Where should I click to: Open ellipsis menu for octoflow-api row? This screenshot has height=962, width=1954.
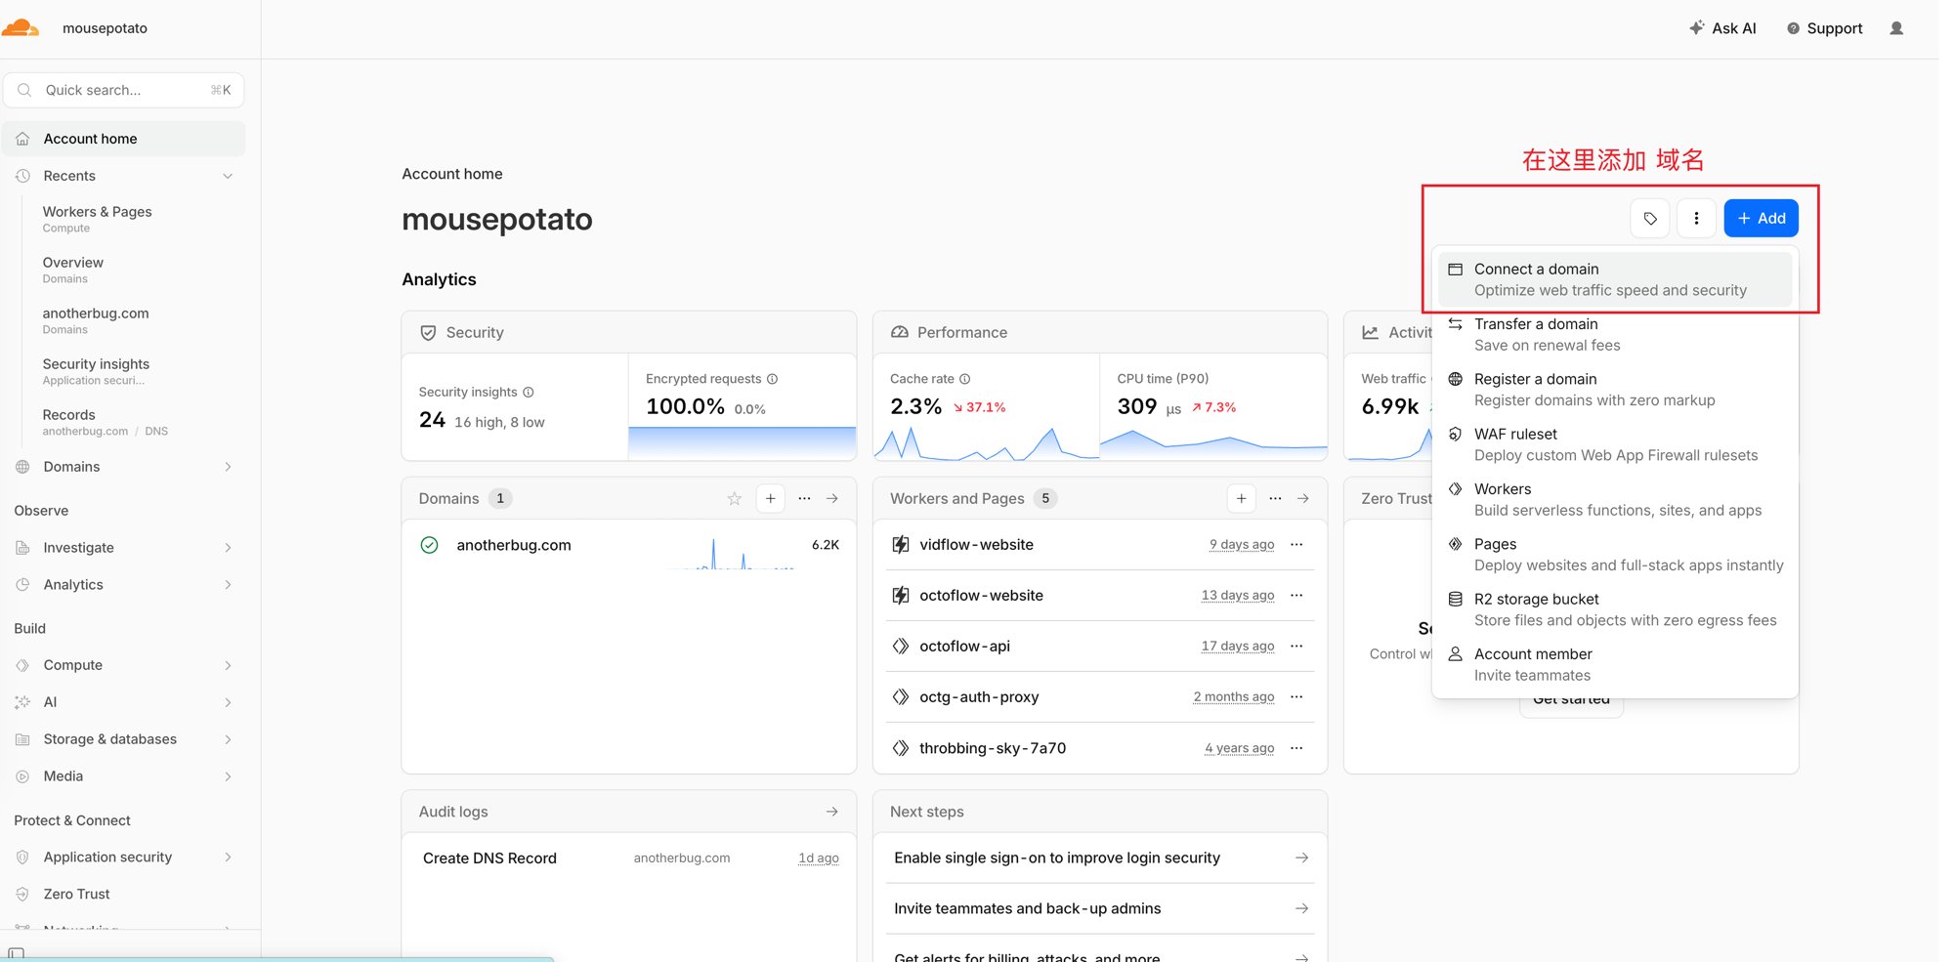coord(1296,646)
